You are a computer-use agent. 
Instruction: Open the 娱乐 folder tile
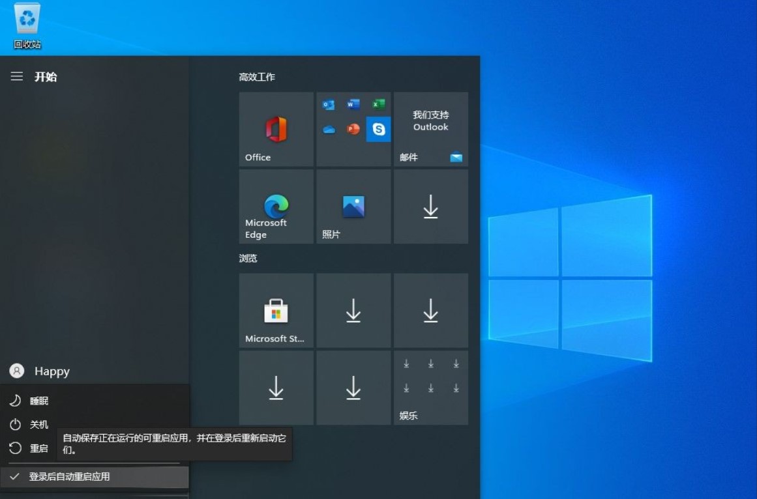(x=430, y=388)
